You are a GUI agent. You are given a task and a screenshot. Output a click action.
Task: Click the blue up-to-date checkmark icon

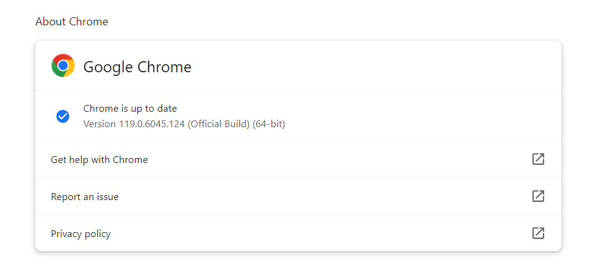[x=63, y=116]
